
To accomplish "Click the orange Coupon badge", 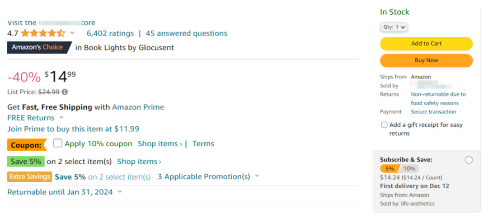I will click(x=27, y=145).
